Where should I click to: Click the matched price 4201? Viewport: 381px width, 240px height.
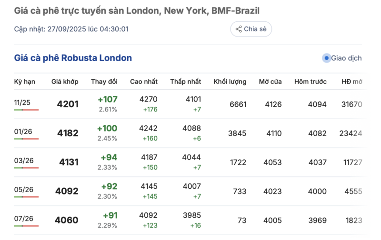[x=68, y=104]
